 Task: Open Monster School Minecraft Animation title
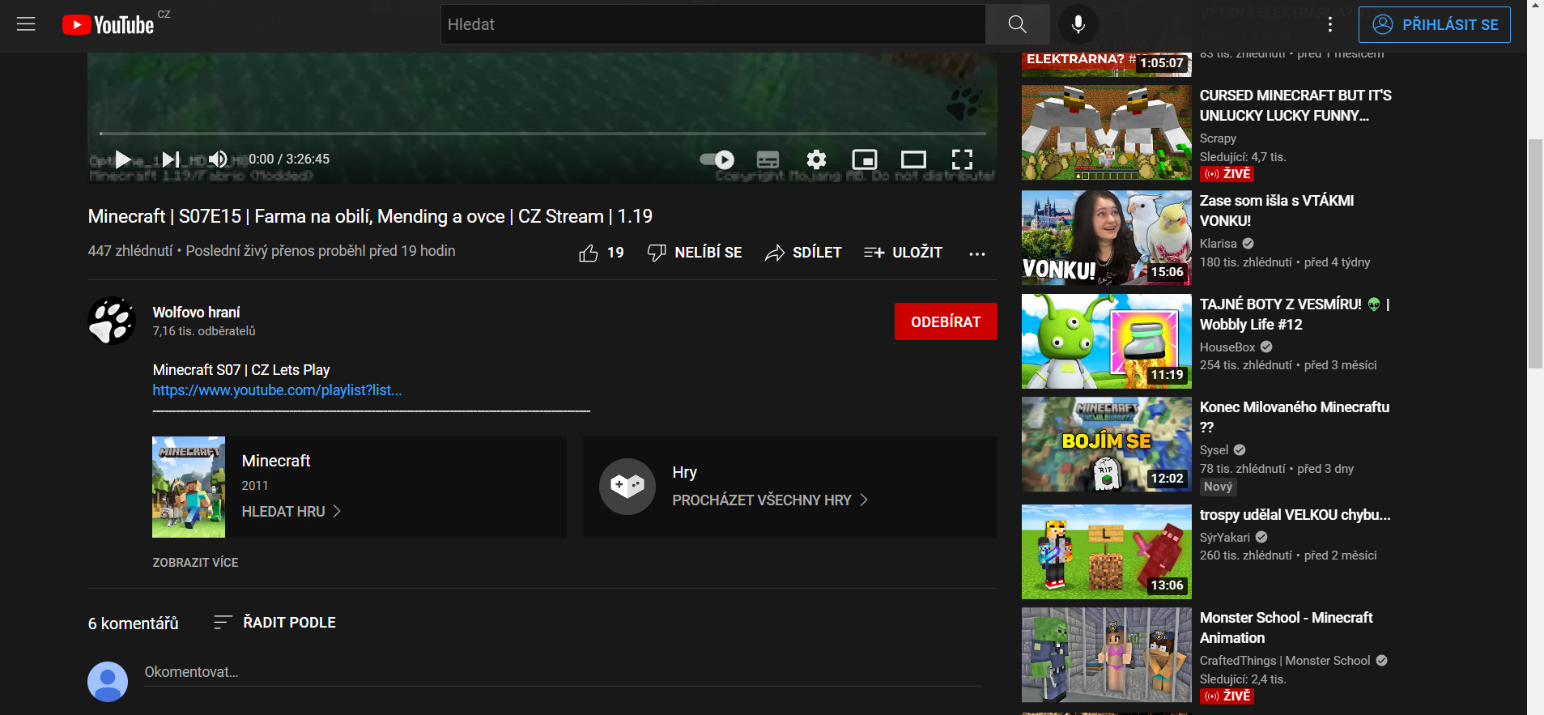click(x=1287, y=628)
